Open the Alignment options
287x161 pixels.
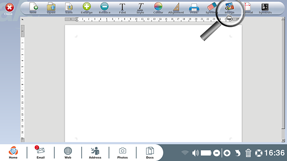pyautogui.click(x=176, y=8)
